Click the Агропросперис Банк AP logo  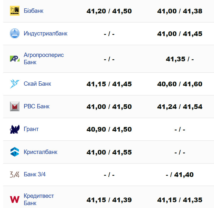point(15,59)
